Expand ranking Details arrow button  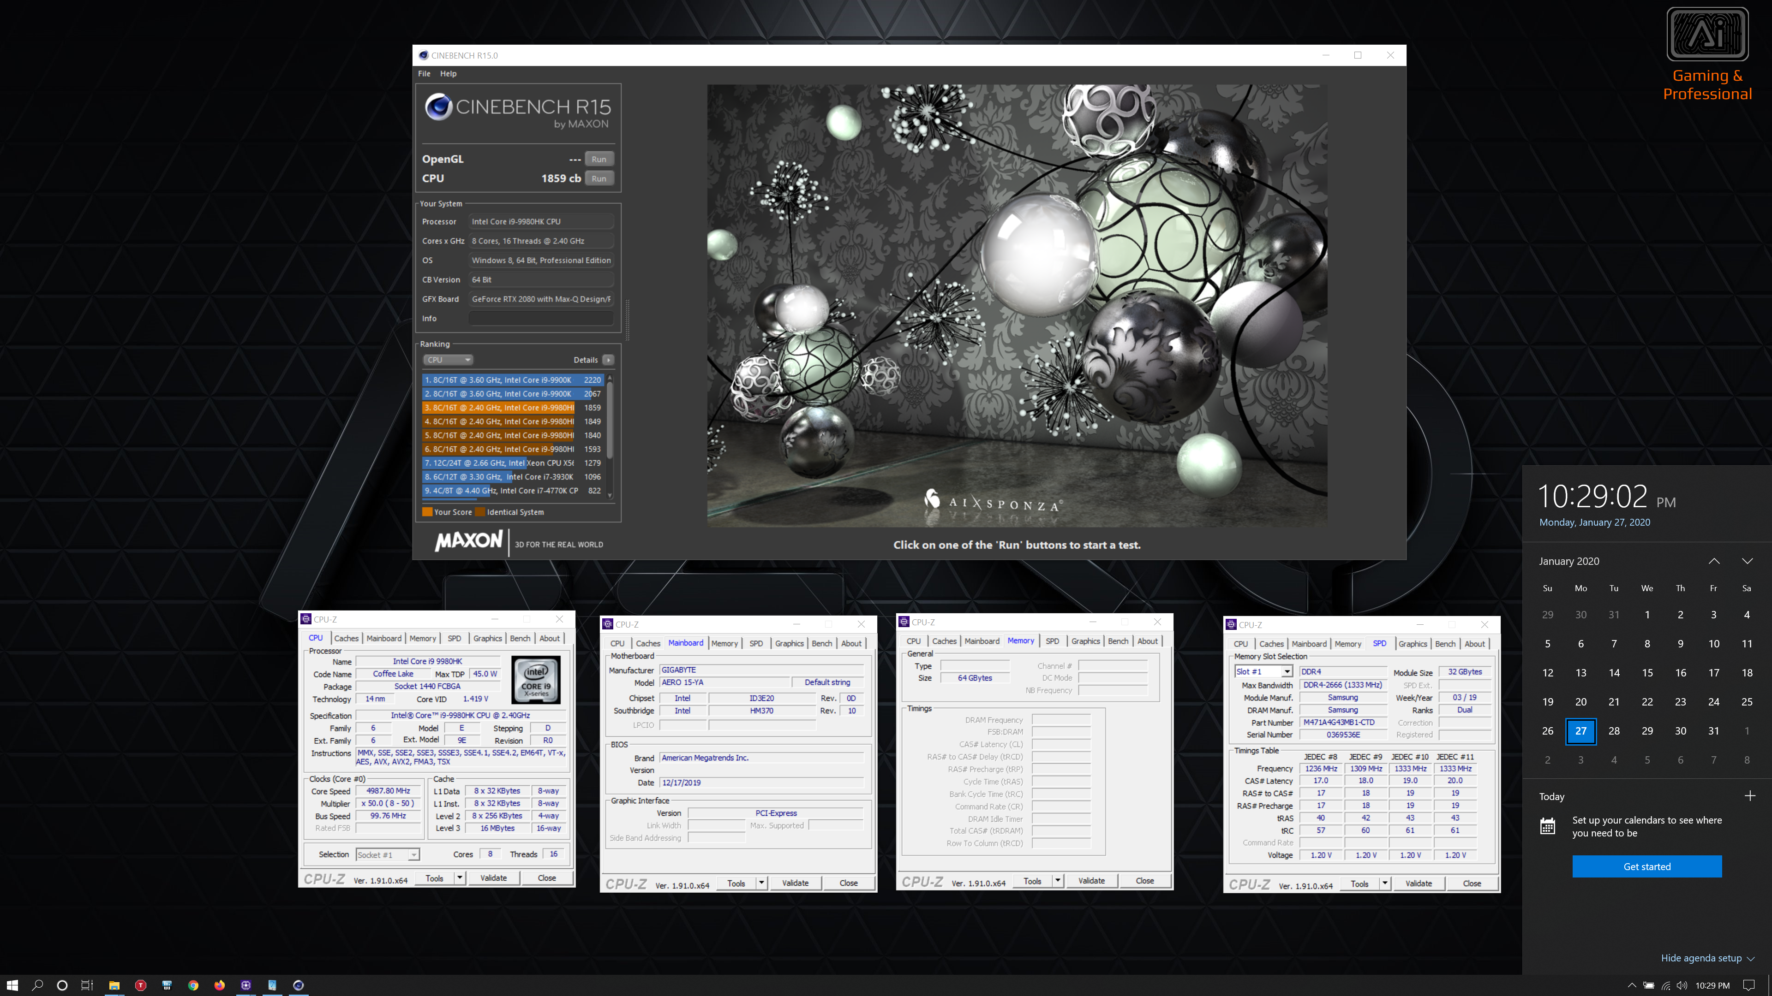[x=608, y=360]
